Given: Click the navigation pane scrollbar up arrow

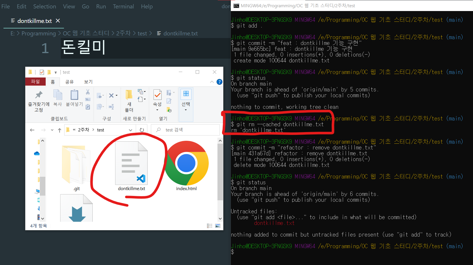Looking at the screenshot, I should [x=43, y=141].
